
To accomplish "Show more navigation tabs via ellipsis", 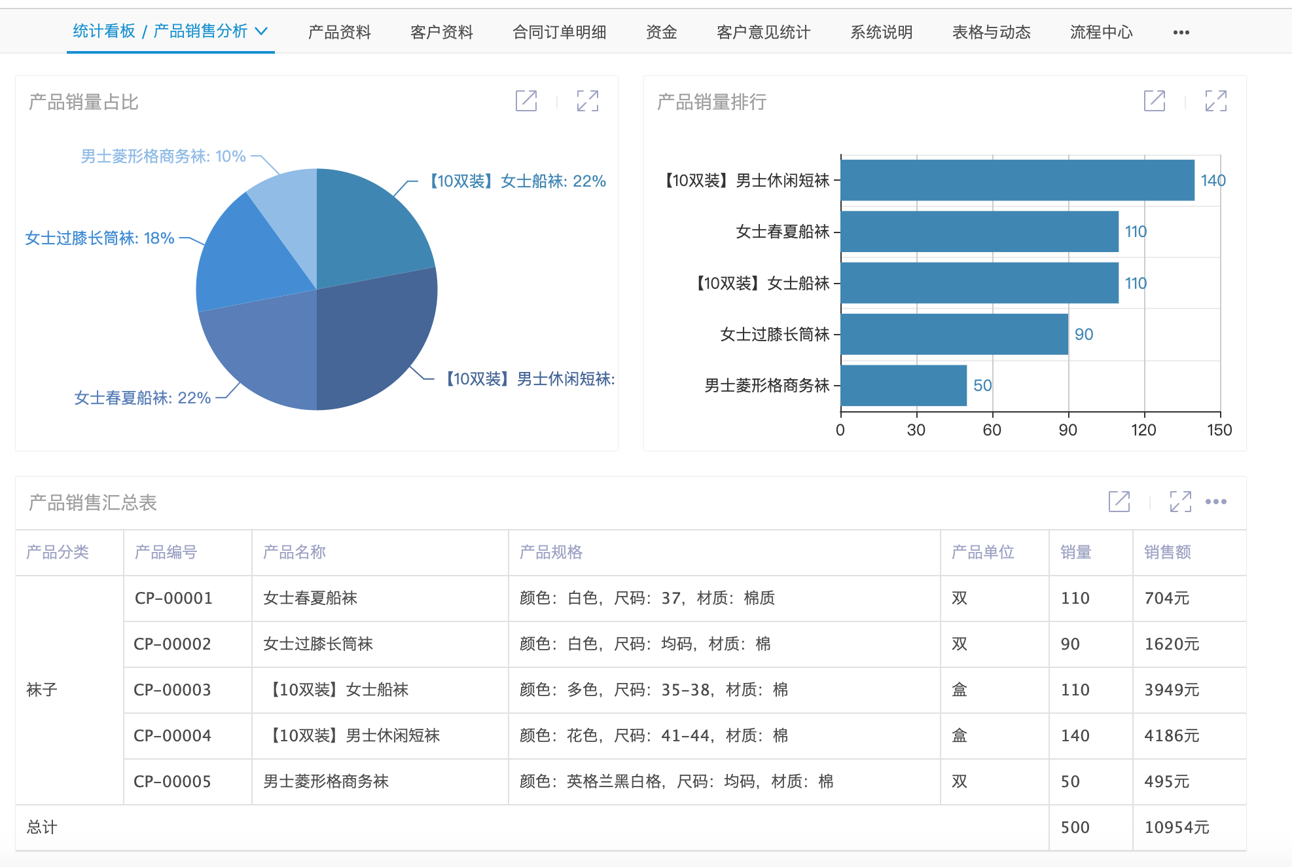I will [1181, 32].
